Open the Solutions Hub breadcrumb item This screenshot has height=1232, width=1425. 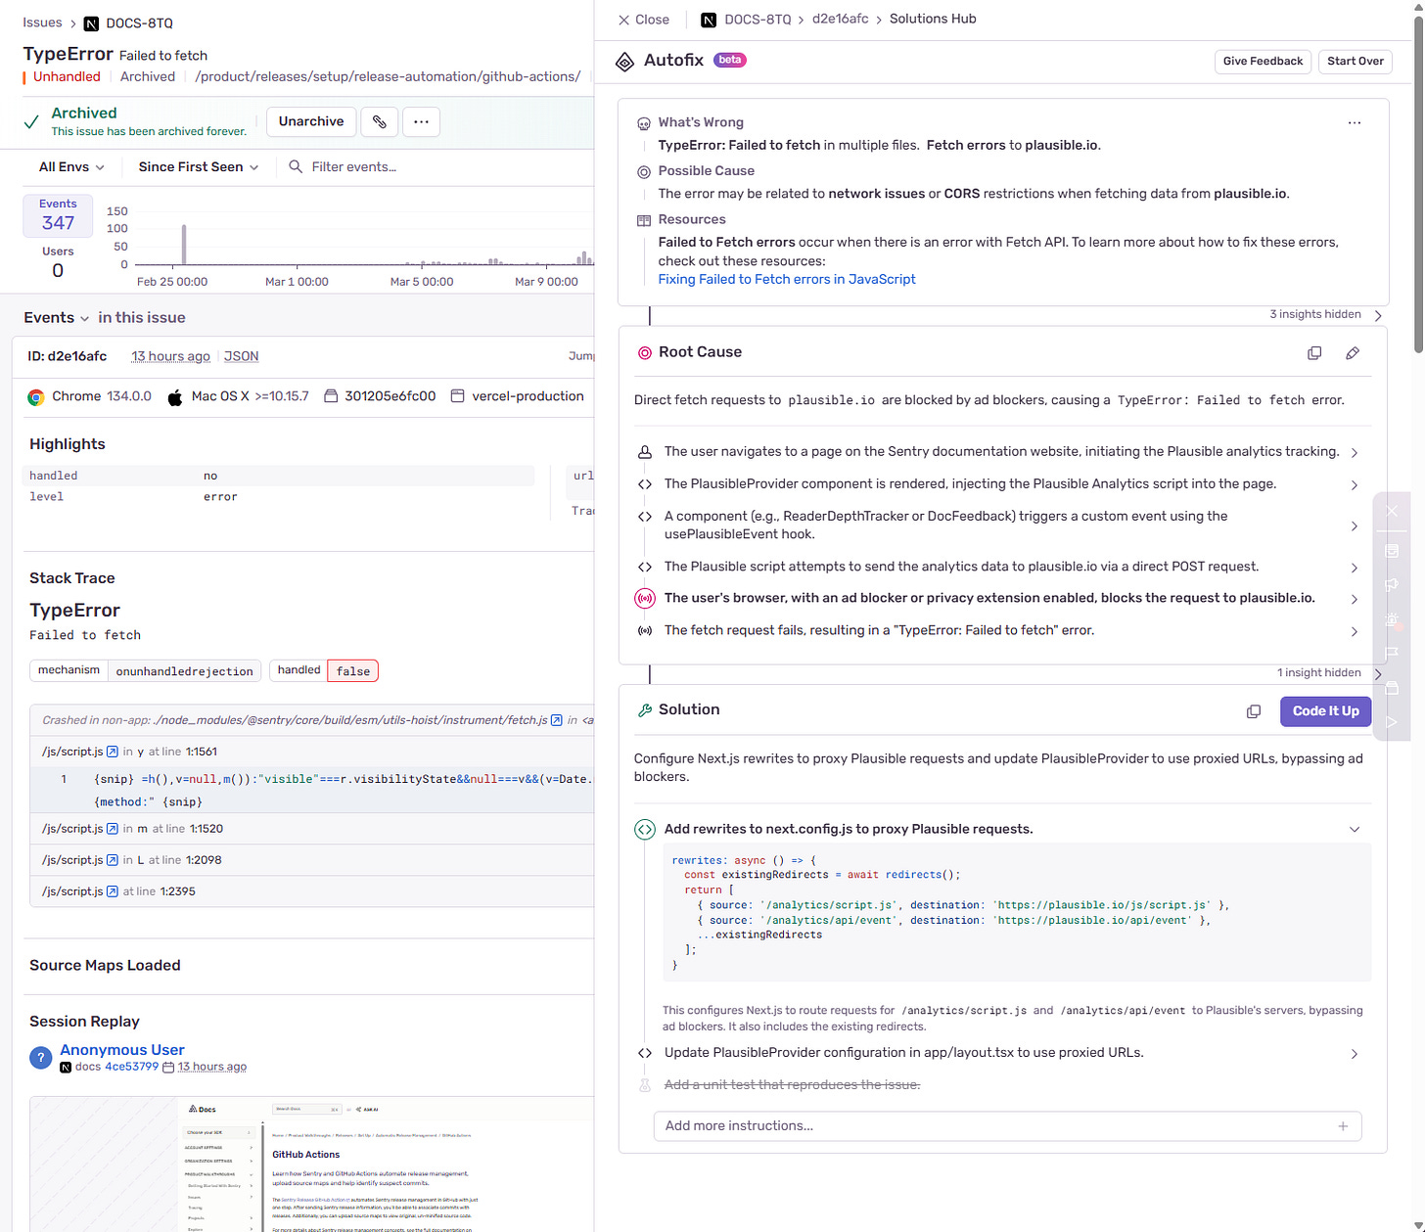tap(932, 19)
